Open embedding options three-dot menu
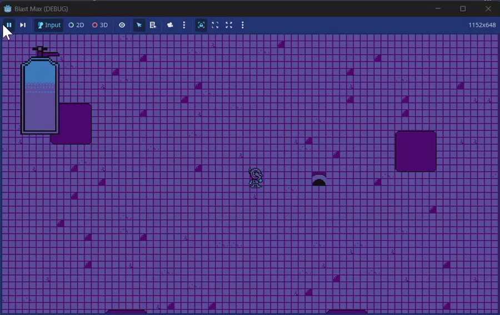This screenshot has width=500, height=315. [x=243, y=25]
